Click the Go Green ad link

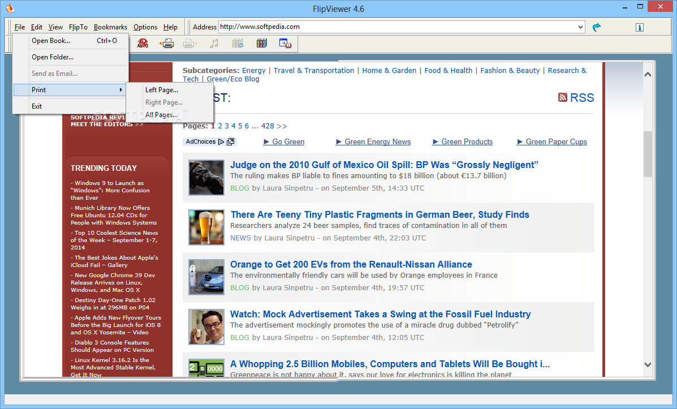pyautogui.click(x=284, y=141)
